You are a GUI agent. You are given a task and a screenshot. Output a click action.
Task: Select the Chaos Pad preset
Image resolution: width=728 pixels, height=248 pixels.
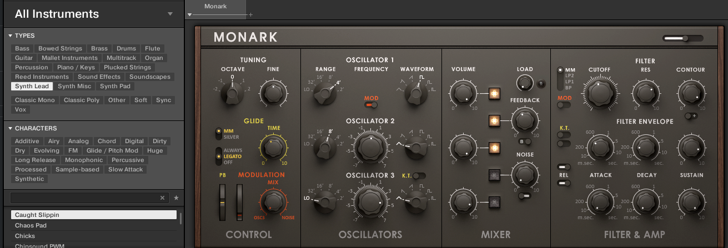click(94, 226)
